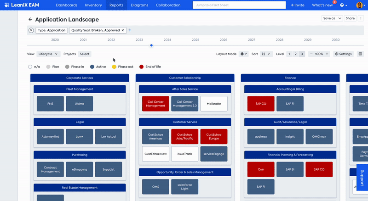Select year 2030 on the timeline
Viewport: 368px width, 201px height.
coord(336,40)
